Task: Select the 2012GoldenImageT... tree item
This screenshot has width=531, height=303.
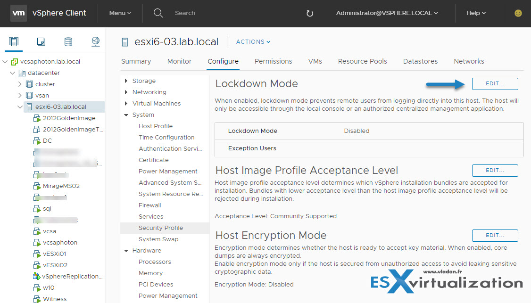Action: [x=73, y=129]
